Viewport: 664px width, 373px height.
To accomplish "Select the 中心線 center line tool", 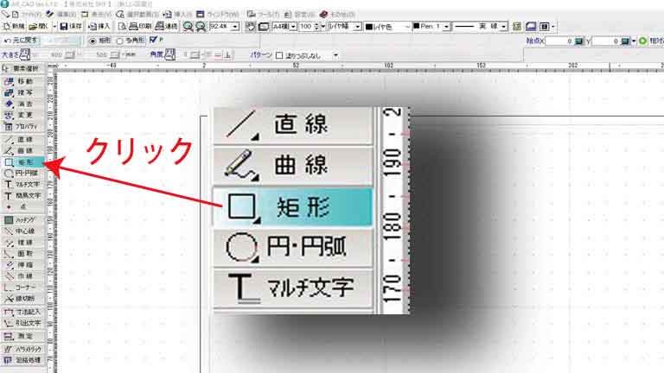I will pos(22,231).
